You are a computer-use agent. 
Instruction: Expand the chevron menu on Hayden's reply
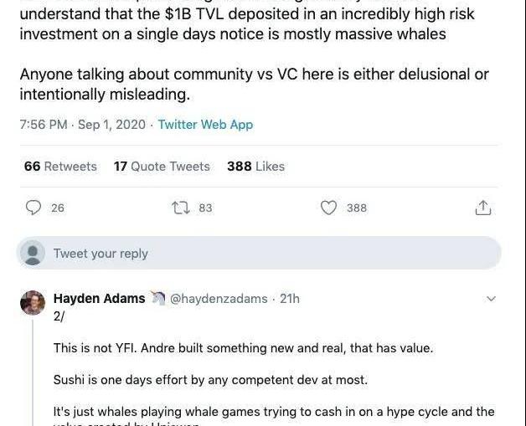(491, 299)
